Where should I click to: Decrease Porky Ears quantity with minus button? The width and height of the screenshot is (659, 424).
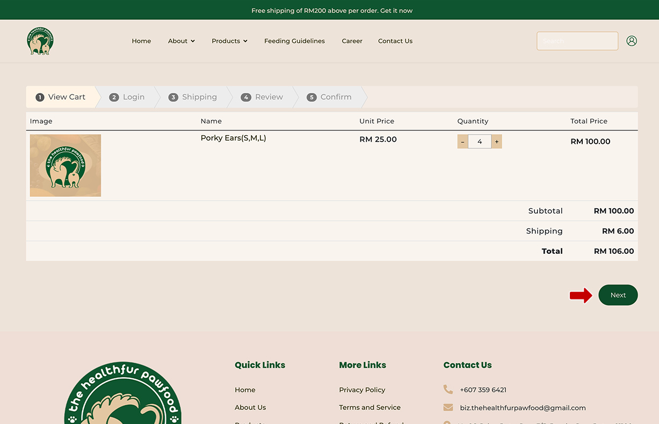pyautogui.click(x=462, y=142)
